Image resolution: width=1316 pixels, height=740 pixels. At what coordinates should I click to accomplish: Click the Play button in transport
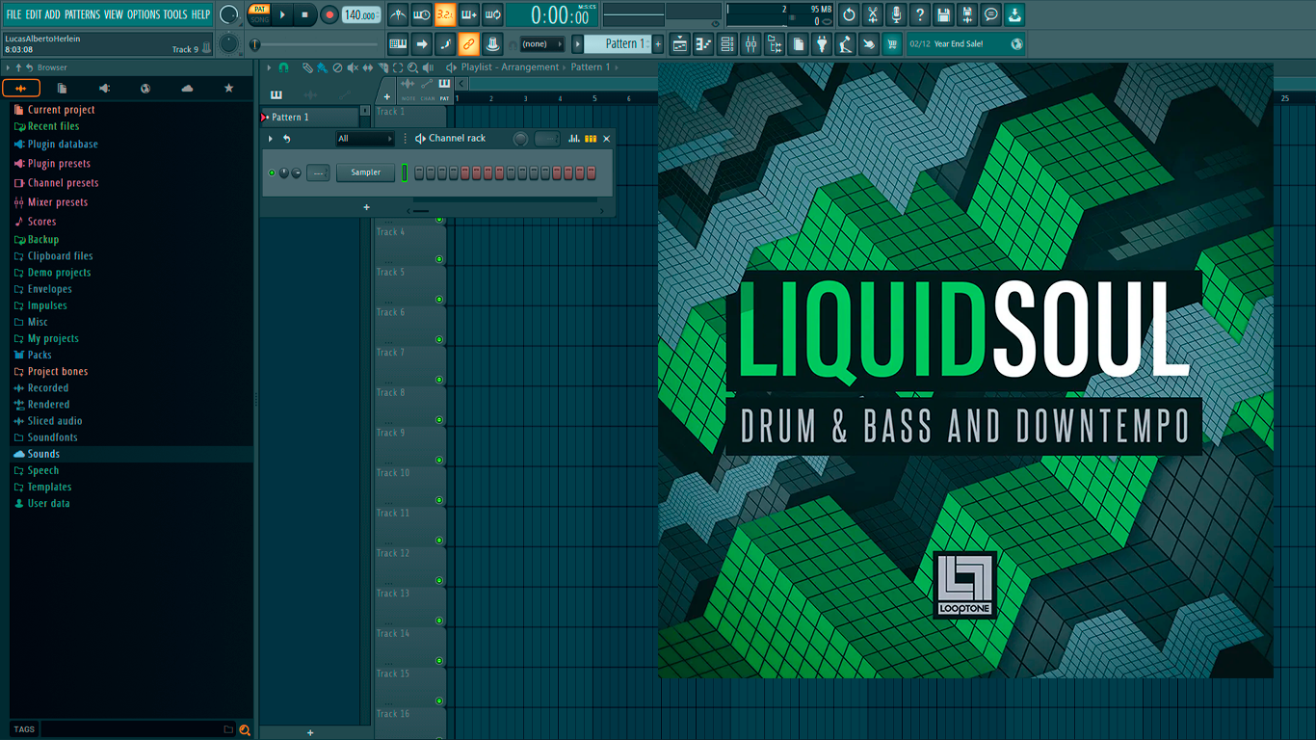(x=282, y=14)
